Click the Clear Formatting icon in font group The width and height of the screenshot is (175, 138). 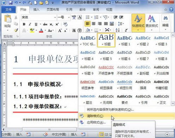pyautogui.click(x=65, y=24)
